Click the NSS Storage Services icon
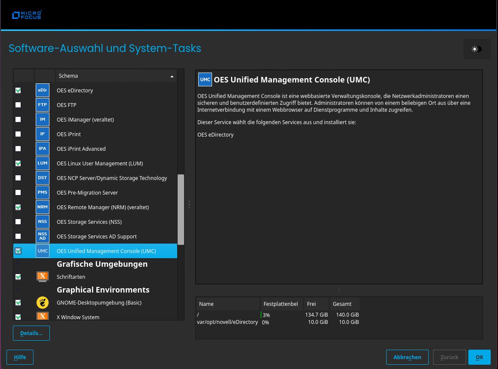This screenshot has width=498, height=369. (42, 222)
